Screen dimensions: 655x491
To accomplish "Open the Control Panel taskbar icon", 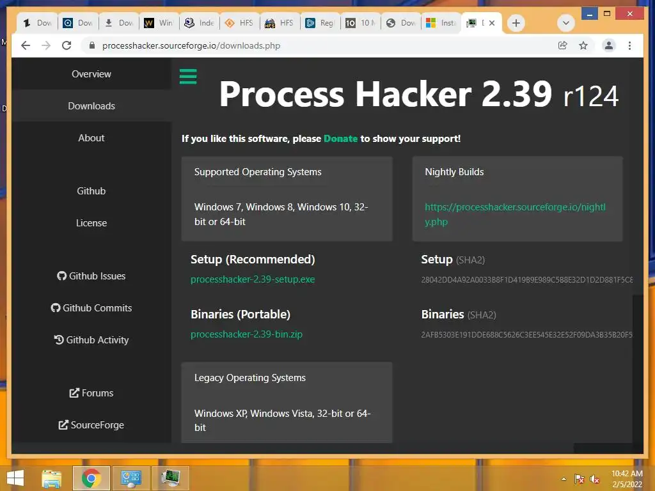I will tap(130, 478).
